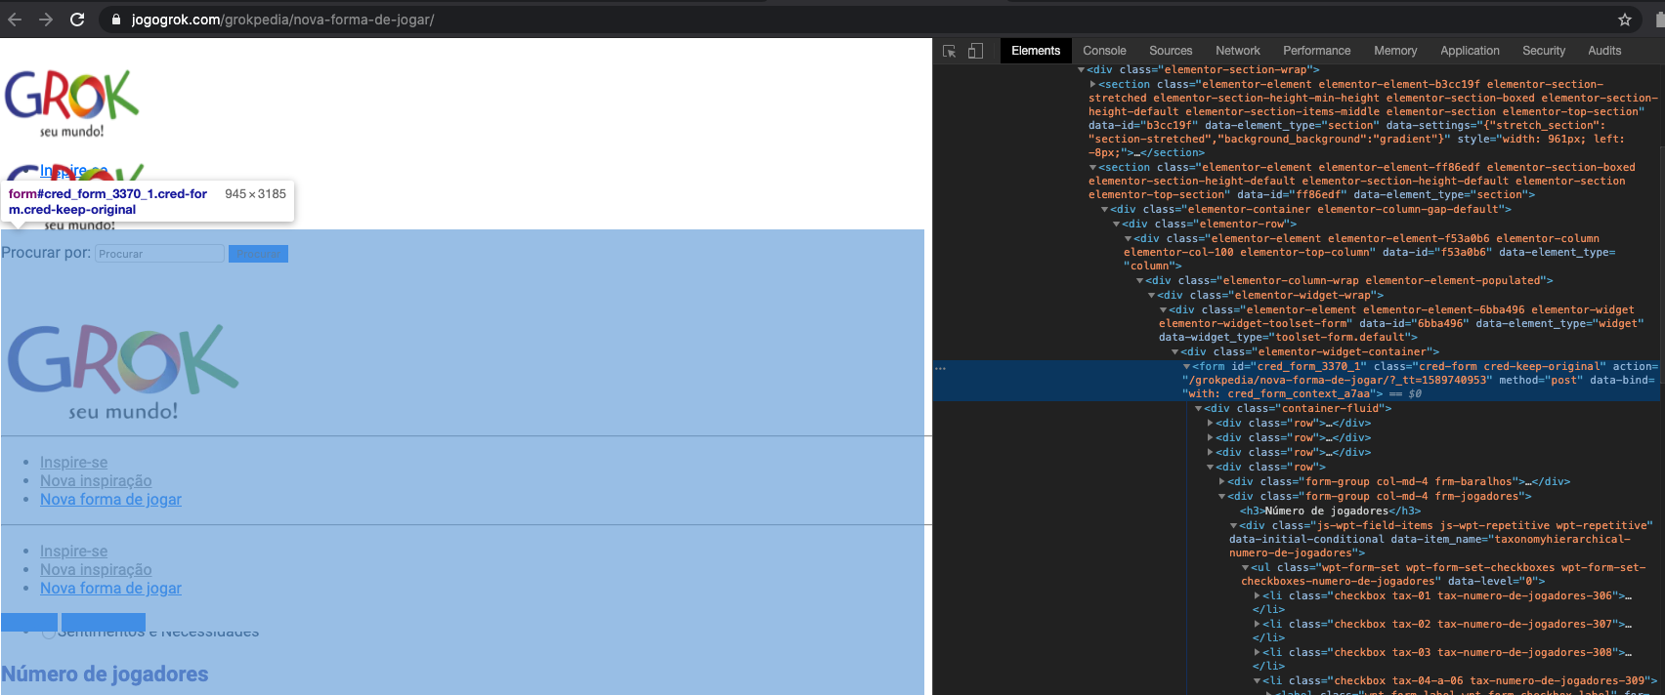Collapse the frm-jogadores form-group node

coord(1221,497)
